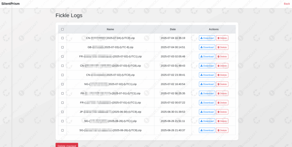
Task: Tick checkbox of NG log dated 2025-07-02 16:40:54
Action: tap(62, 84)
